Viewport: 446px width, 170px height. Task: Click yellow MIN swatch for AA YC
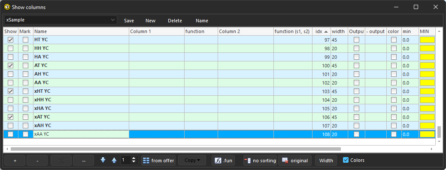[427, 83]
